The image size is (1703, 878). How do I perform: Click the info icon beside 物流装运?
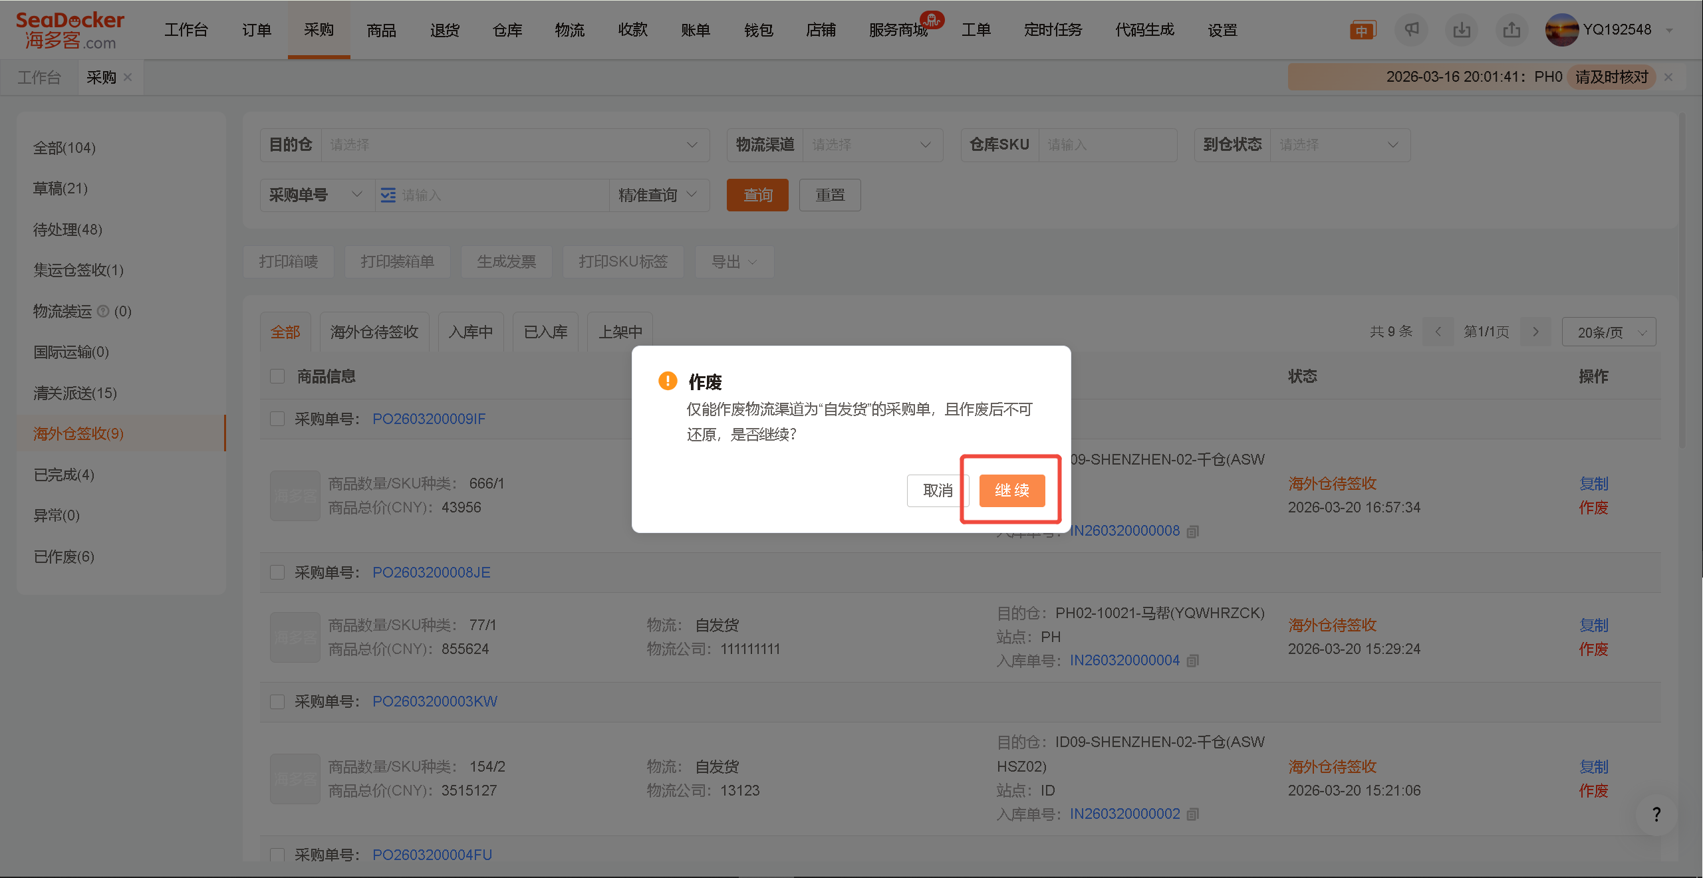[104, 310]
